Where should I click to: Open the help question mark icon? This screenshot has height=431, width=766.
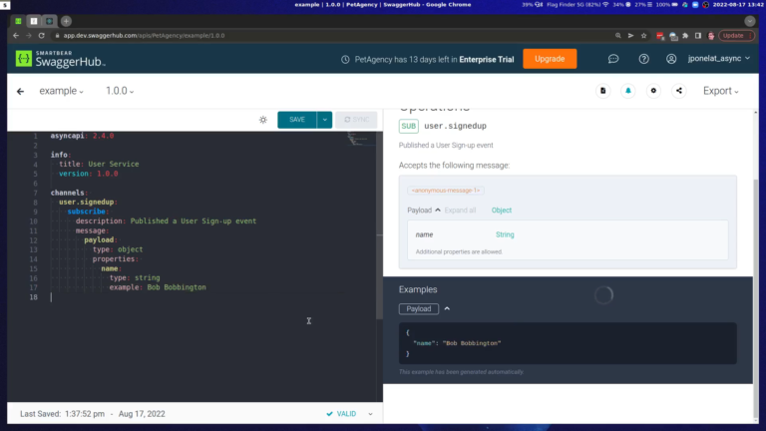[x=644, y=59]
